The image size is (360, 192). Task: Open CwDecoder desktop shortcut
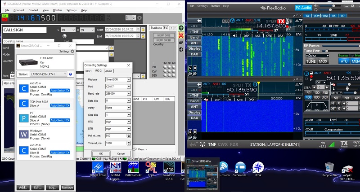pyautogui.click(x=240, y=169)
